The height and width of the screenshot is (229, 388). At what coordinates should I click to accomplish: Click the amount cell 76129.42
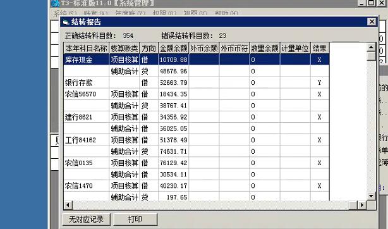[x=173, y=163]
